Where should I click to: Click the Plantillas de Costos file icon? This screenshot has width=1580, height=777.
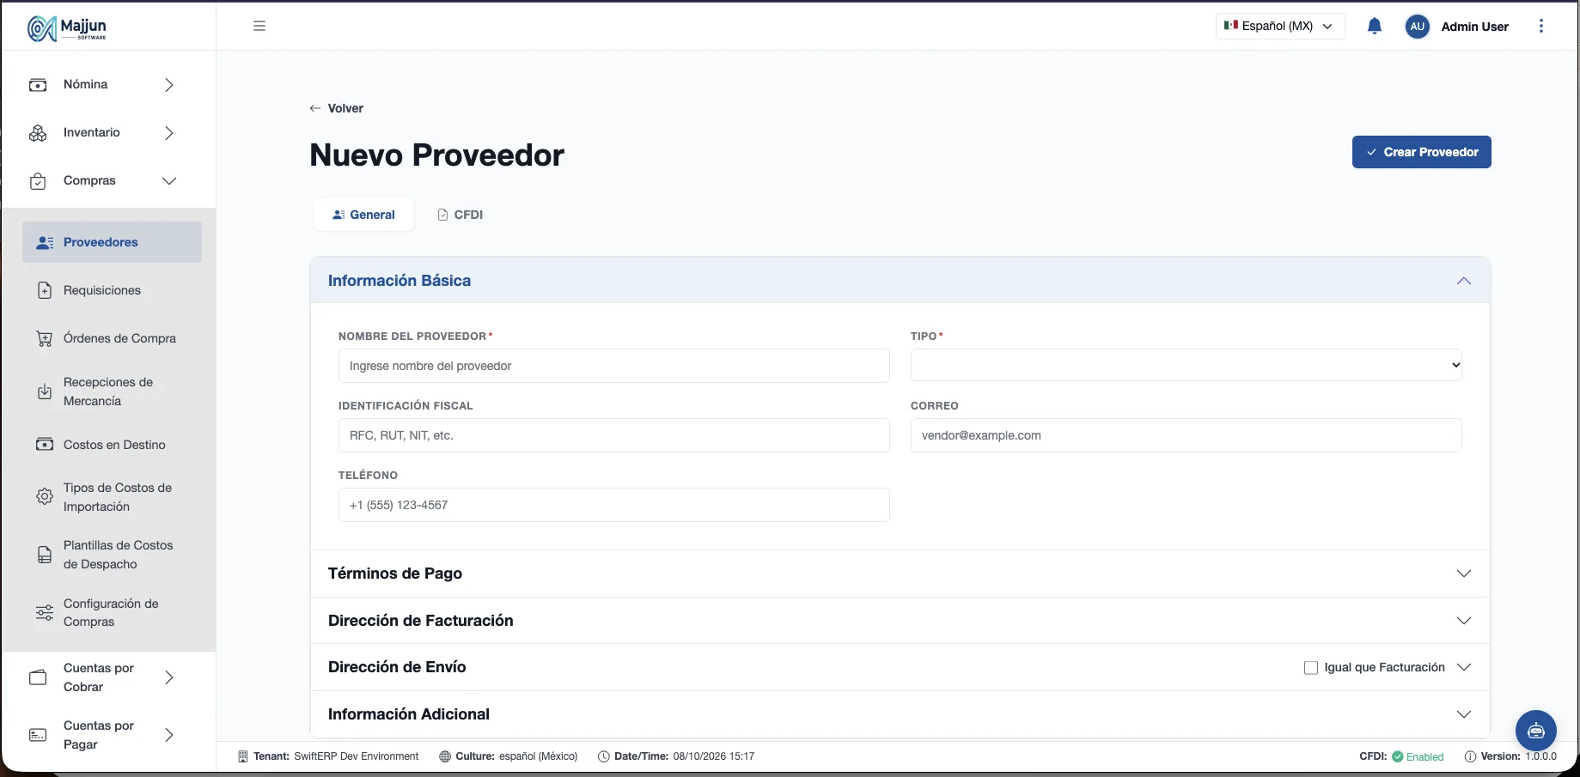pos(45,555)
